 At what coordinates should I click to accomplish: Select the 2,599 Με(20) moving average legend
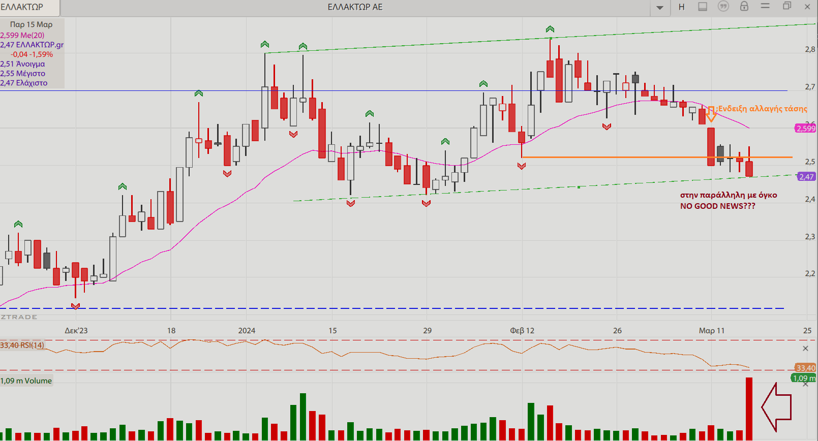point(22,35)
